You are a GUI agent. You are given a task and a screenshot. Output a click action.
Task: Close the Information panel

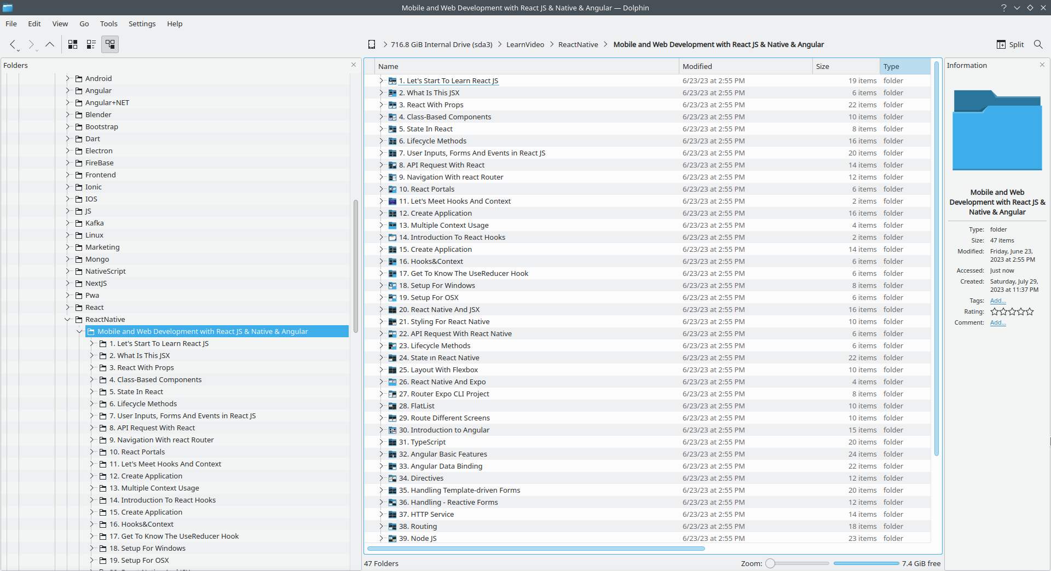[x=1042, y=65]
